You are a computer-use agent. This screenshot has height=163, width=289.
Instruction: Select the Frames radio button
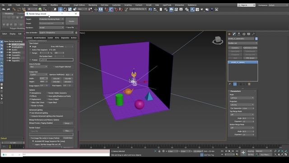tap(31, 60)
